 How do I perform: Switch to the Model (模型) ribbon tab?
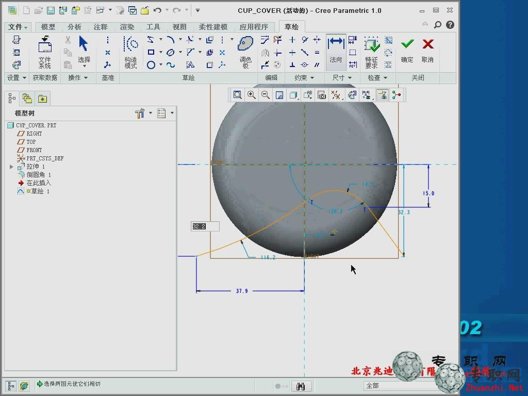pyautogui.click(x=48, y=27)
